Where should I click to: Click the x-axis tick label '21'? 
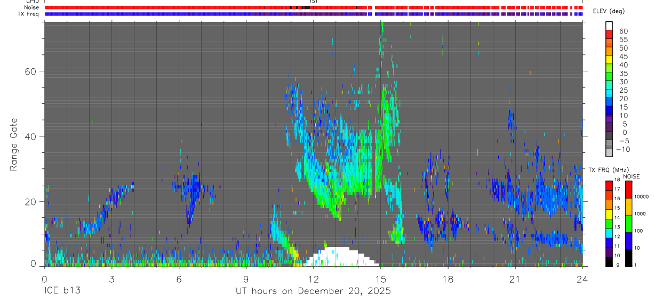coord(515,279)
